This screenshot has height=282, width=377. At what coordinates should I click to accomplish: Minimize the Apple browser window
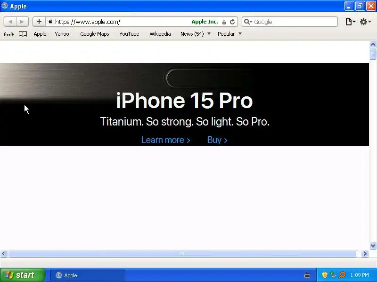[x=349, y=6]
